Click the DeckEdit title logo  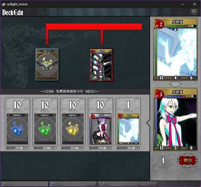coord(13,13)
